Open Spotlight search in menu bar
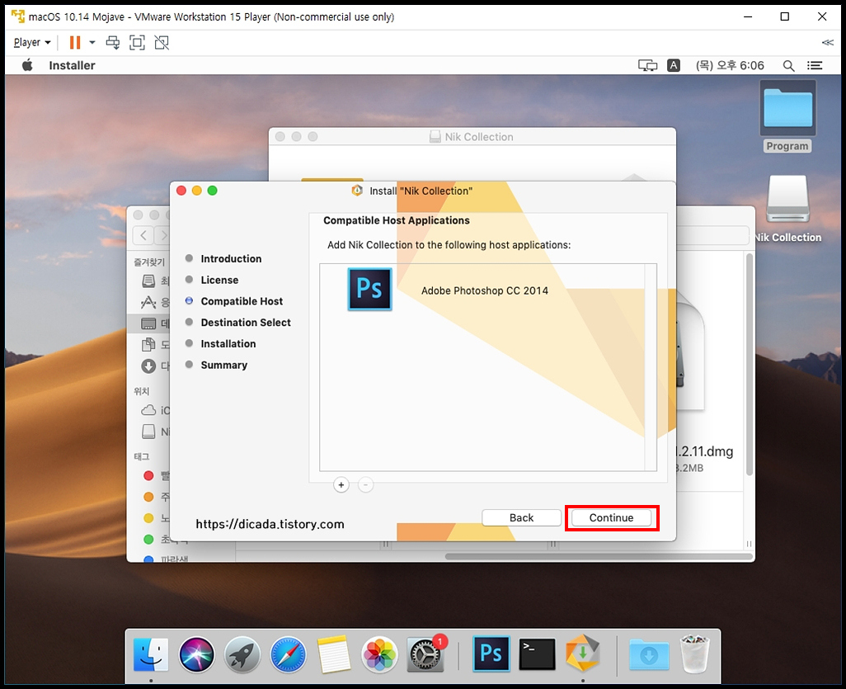Image resolution: width=846 pixels, height=689 pixels. pos(788,65)
